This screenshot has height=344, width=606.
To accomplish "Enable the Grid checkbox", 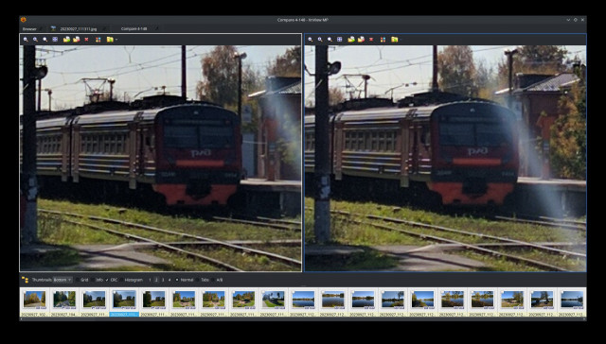I will click(82, 280).
